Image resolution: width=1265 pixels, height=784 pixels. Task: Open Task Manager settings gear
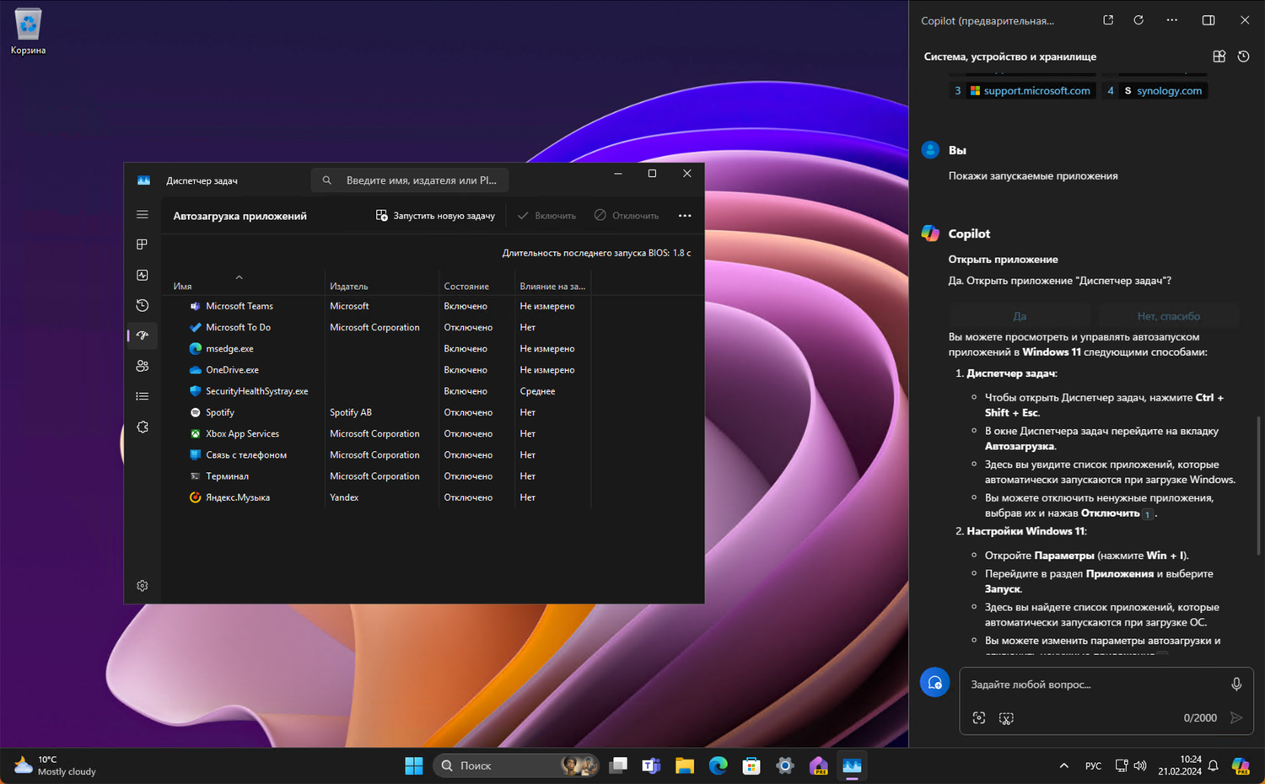(x=143, y=586)
